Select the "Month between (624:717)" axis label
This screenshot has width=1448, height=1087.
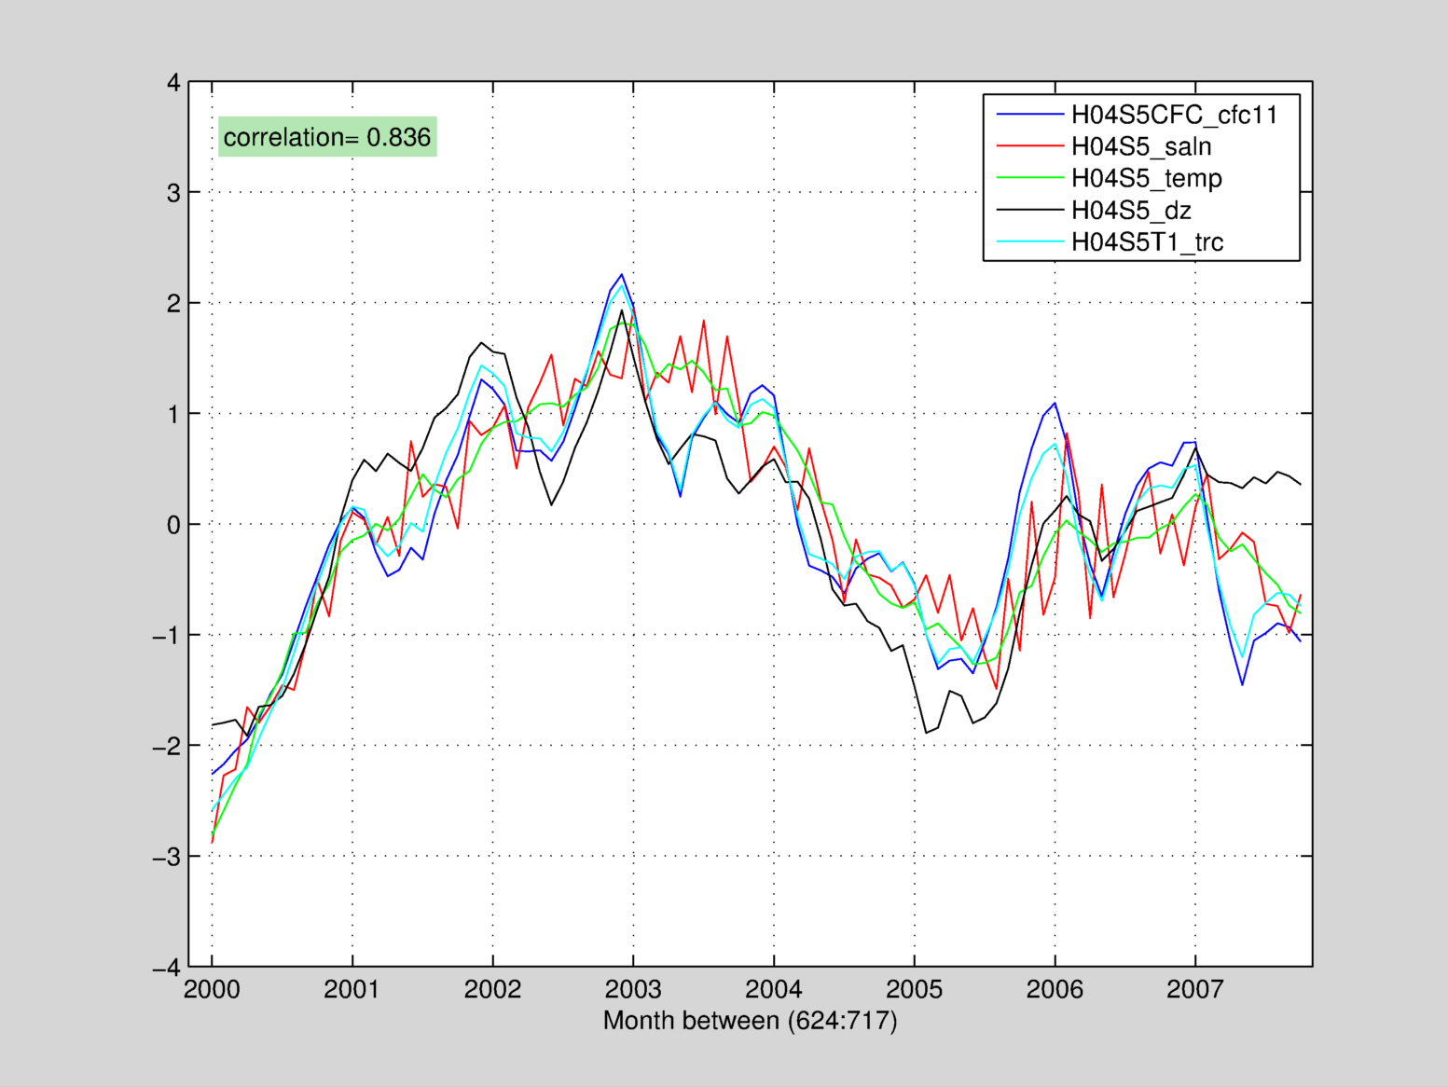(x=750, y=1020)
